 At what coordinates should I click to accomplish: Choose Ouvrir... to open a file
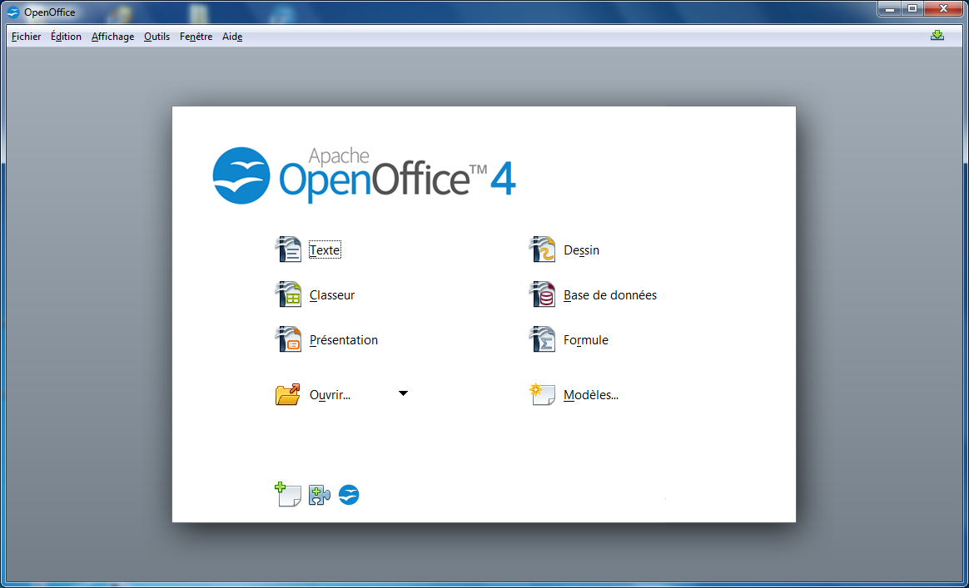[x=330, y=395]
